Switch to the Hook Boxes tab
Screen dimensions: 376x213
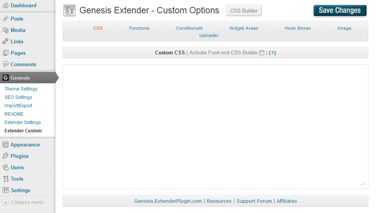(x=298, y=28)
